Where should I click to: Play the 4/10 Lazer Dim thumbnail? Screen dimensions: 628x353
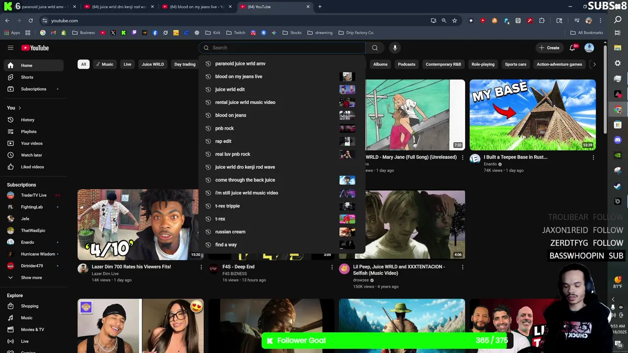click(x=138, y=225)
